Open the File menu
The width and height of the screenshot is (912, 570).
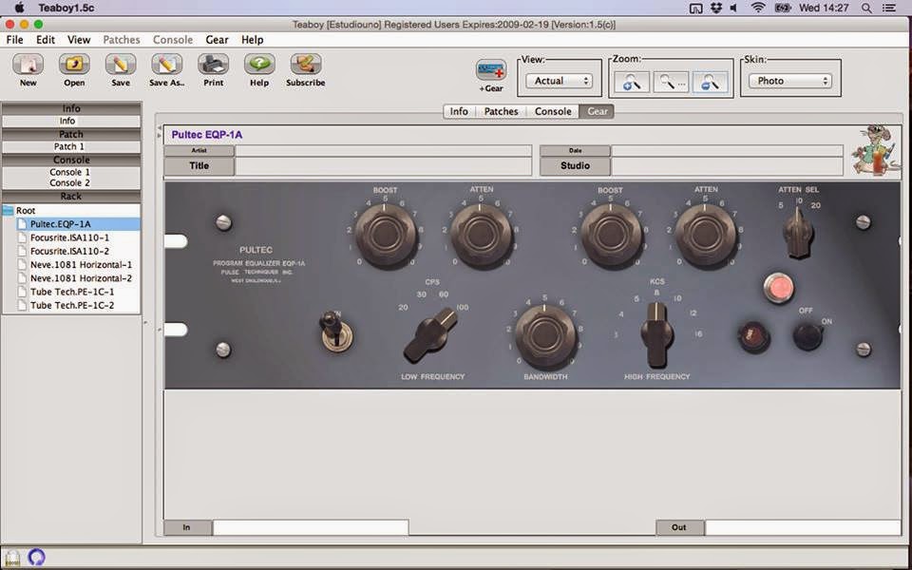pyautogui.click(x=14, y=40)
